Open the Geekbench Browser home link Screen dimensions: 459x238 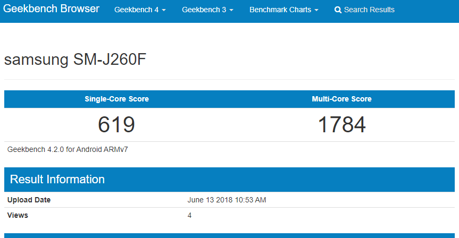point(51,9)
